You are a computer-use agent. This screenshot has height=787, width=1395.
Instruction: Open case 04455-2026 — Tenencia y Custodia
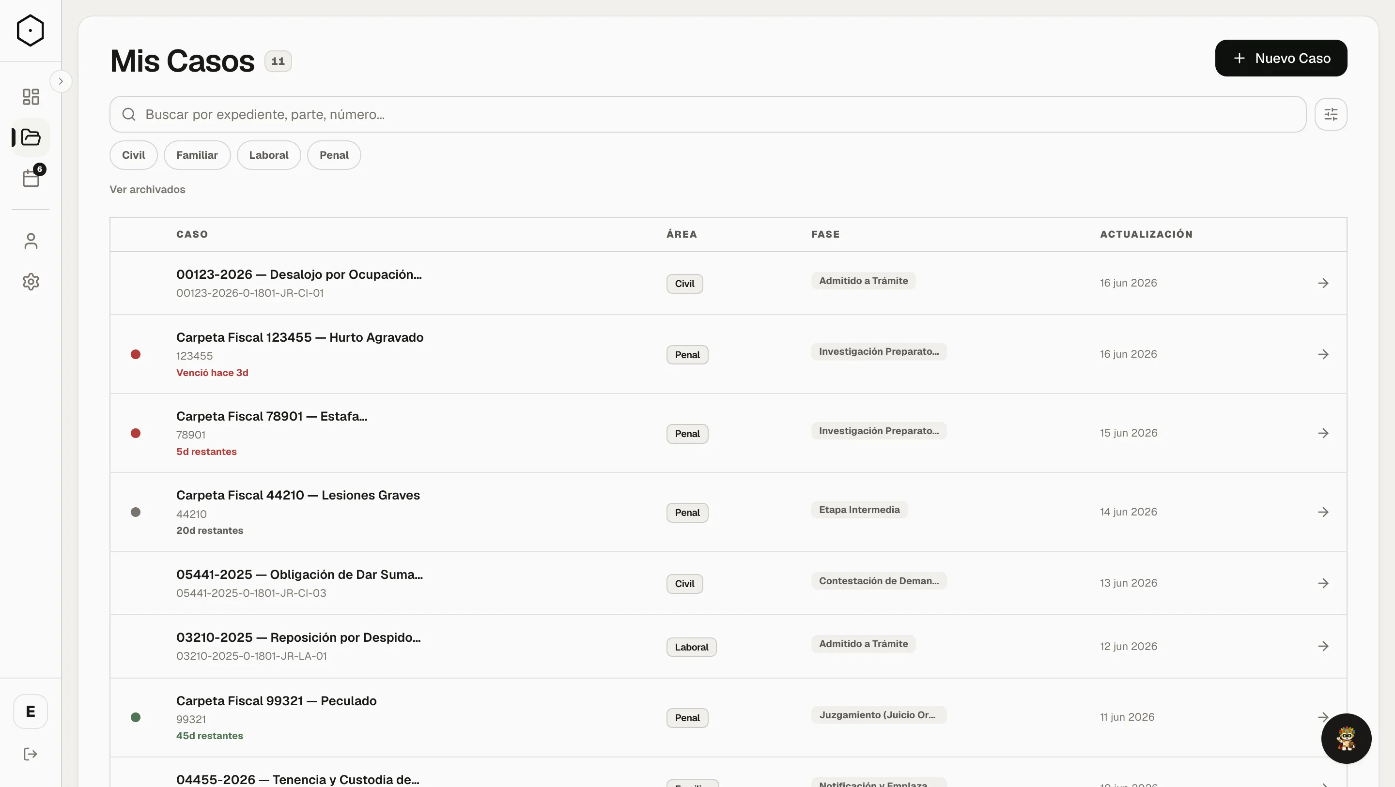(298, 779)
